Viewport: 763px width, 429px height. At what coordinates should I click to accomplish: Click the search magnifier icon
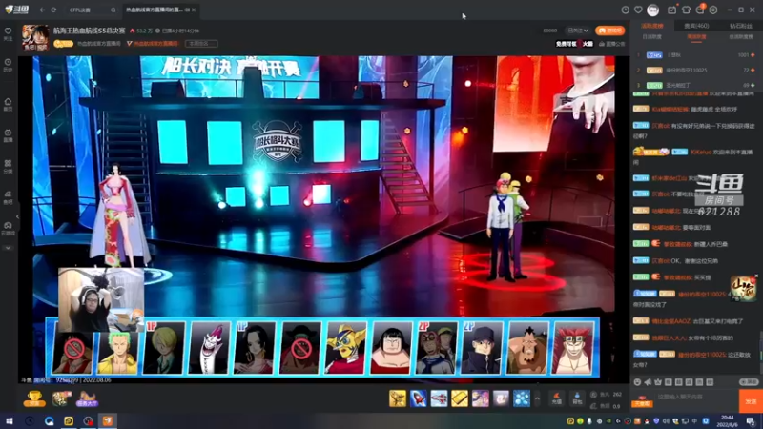113,10
